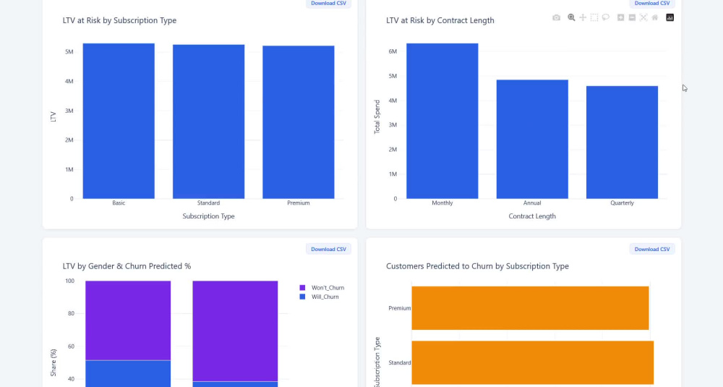Image resolution: width=723 pixels, height=387 pixels.
Task: Select the Box Select tool in modebar
Action: coord(594,17)
